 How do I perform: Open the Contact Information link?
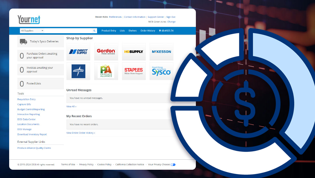click(135, 17)
